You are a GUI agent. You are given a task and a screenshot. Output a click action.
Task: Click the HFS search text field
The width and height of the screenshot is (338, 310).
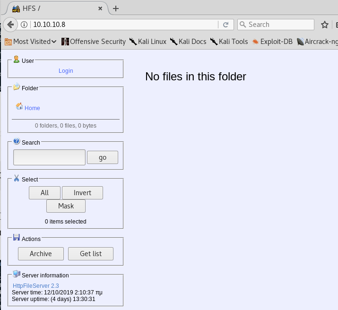coord(49,157)
